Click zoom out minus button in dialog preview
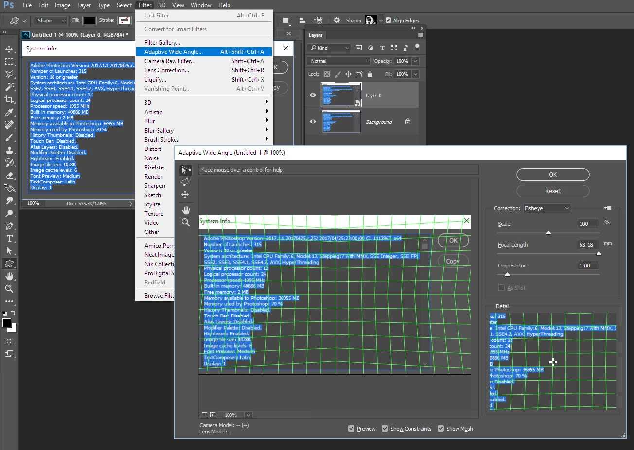Screen dimensions: 634x450 pyautogui.click(x=205, y=415)
